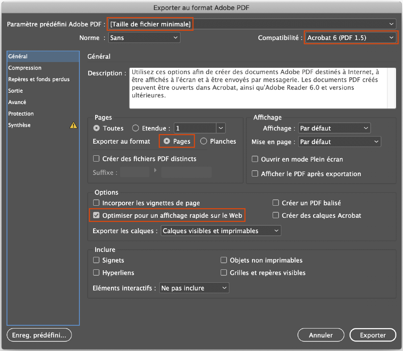Enable Afficher le PDF après exportation
The image size is (403, 351).
255,174
